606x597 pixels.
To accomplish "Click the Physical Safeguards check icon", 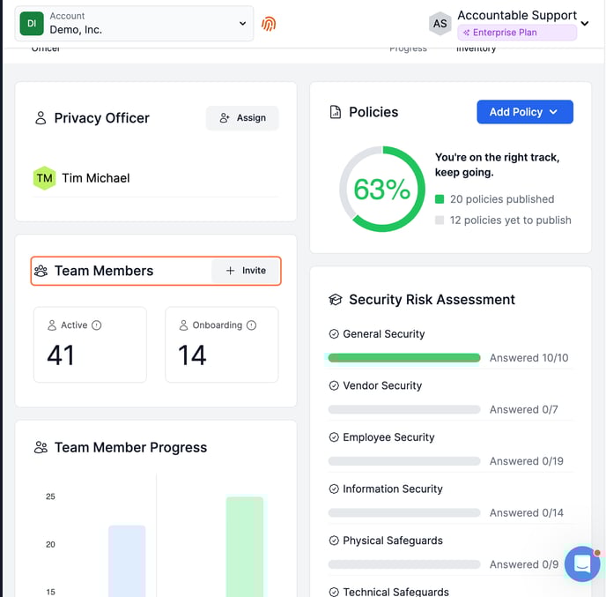I will (334, 541).
